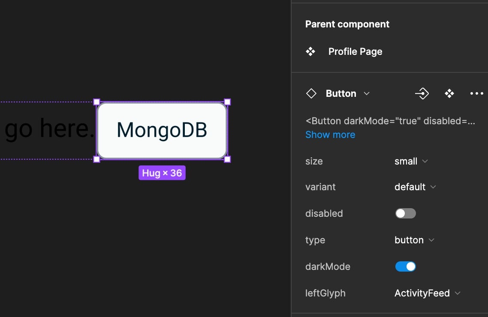Image resolution: width=488 pixels, height=317 pixels.
Task: Open the Profile Page parent component
Action: (355, 52)
